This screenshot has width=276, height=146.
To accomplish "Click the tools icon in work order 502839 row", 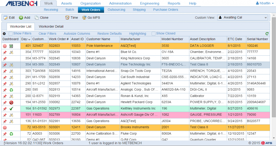I will pyautogui.click(x=11, y=52).
